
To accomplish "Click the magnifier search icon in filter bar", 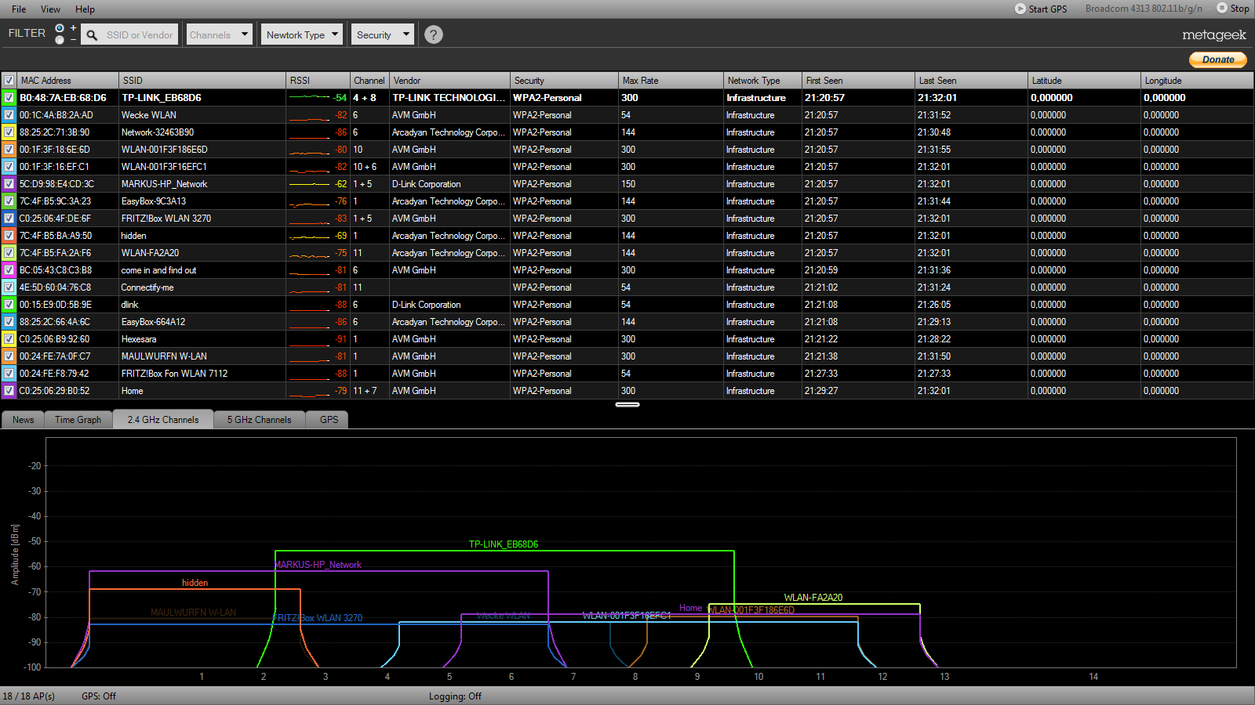I will [x=92, y=35].
